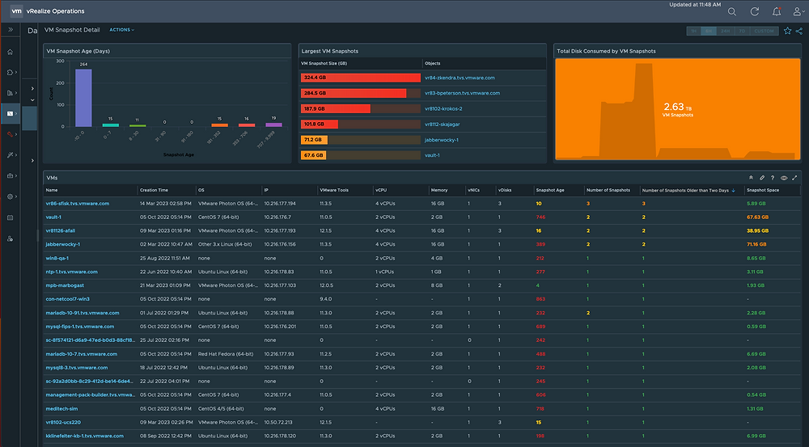Open the gear configure icon in sidebar
This screenshot has width=809, height=447.
point(10,196)
